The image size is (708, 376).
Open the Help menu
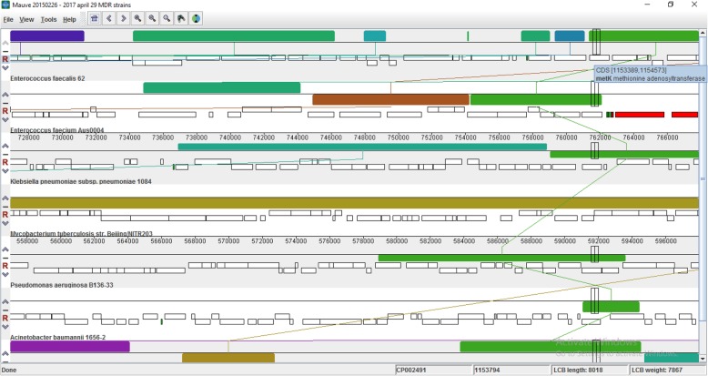[x=69, y=19]
